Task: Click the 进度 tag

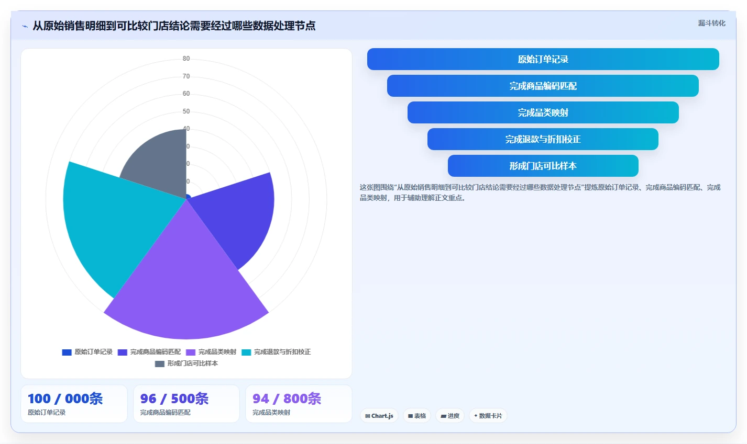Action: click(x=450, y=416)
